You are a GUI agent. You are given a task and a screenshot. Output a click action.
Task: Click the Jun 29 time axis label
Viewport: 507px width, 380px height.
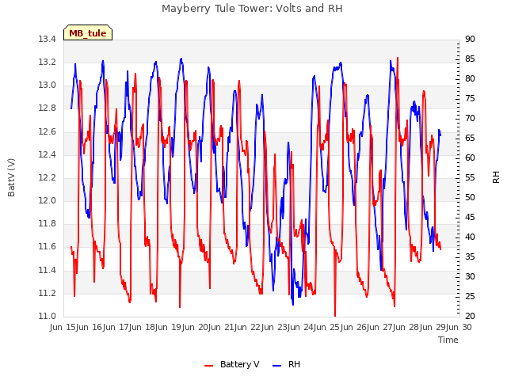pyautogui.click(x=433, y=328)
